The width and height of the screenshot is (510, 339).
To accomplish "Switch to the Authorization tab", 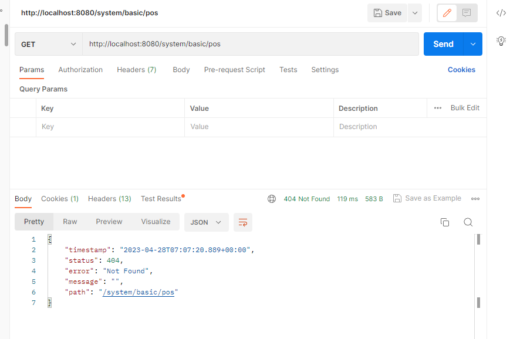I will point(80,70).
